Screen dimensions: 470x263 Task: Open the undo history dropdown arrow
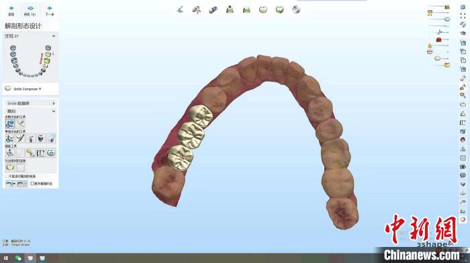(14, 184)
